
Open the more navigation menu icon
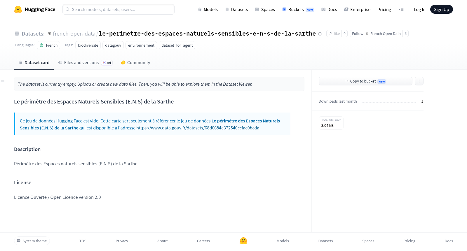[401, 9]
